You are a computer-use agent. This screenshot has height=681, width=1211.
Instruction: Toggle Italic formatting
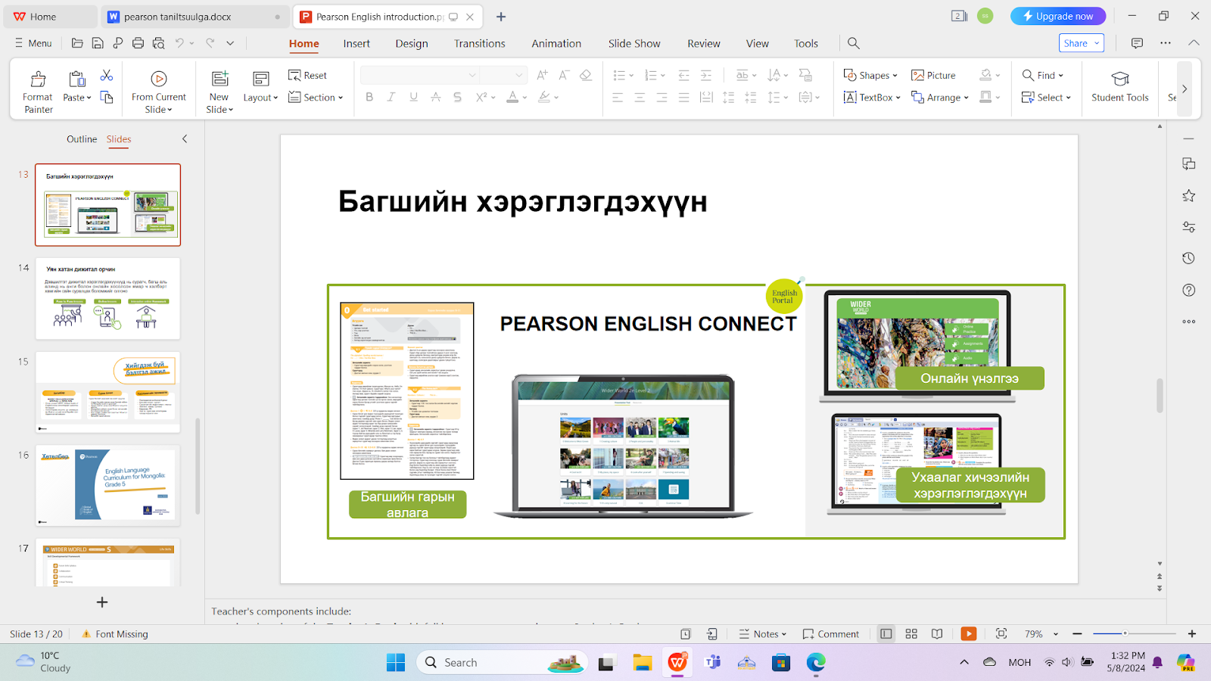(x=391, y=97)
